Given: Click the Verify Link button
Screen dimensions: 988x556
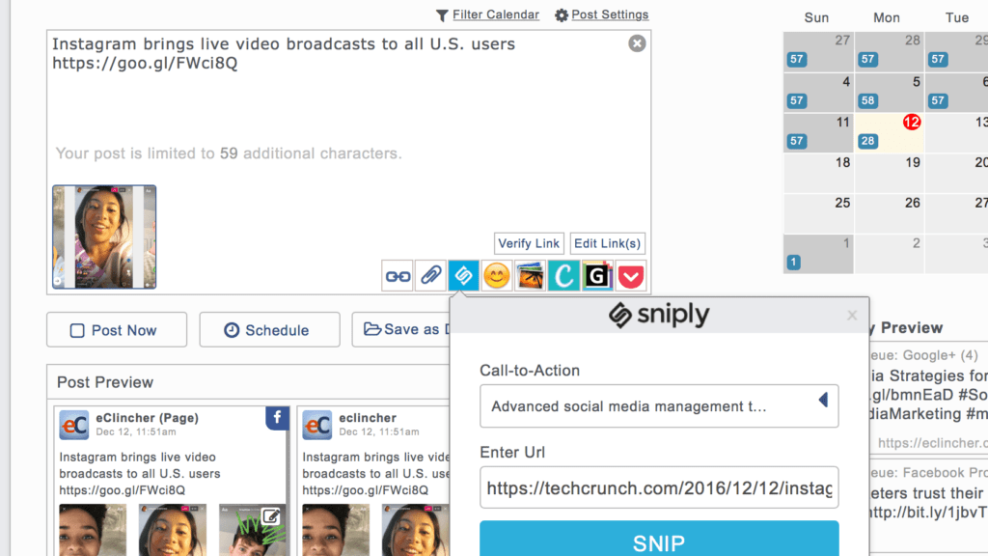Looking at the screenshot, I should pyautogui.click(x=529, y=243).
